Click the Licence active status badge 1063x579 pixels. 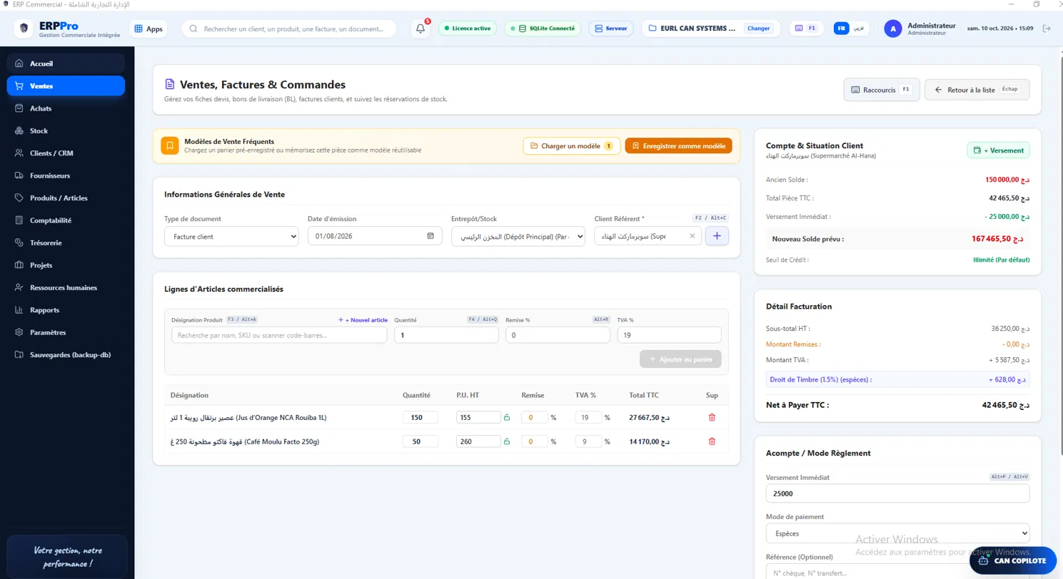point(467,29)
